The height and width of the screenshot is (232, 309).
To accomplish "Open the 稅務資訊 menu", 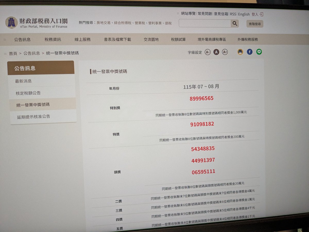I will (53, 39).
